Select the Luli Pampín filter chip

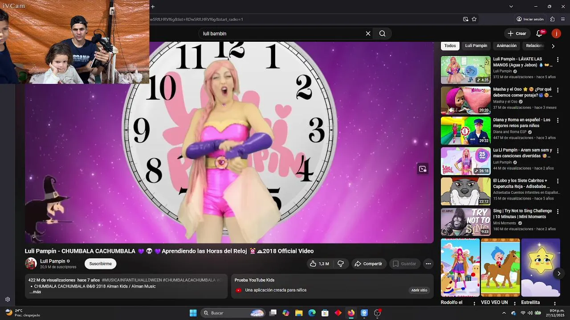tap(476, 46)
